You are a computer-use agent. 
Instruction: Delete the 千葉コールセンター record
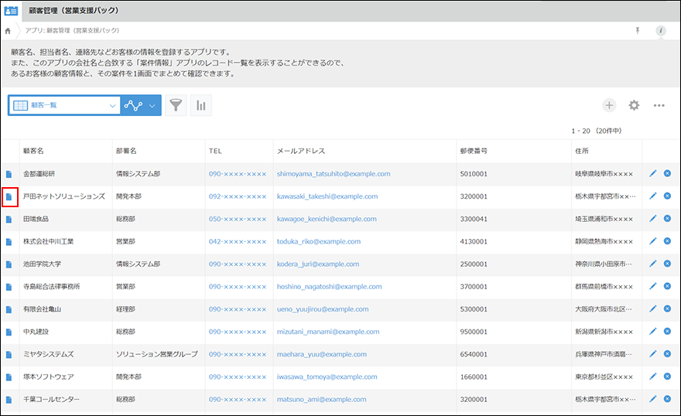668,399
